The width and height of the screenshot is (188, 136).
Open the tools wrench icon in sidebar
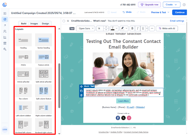5,49
